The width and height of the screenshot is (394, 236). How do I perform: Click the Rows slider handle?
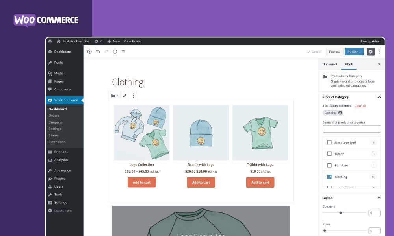[325, 230]
